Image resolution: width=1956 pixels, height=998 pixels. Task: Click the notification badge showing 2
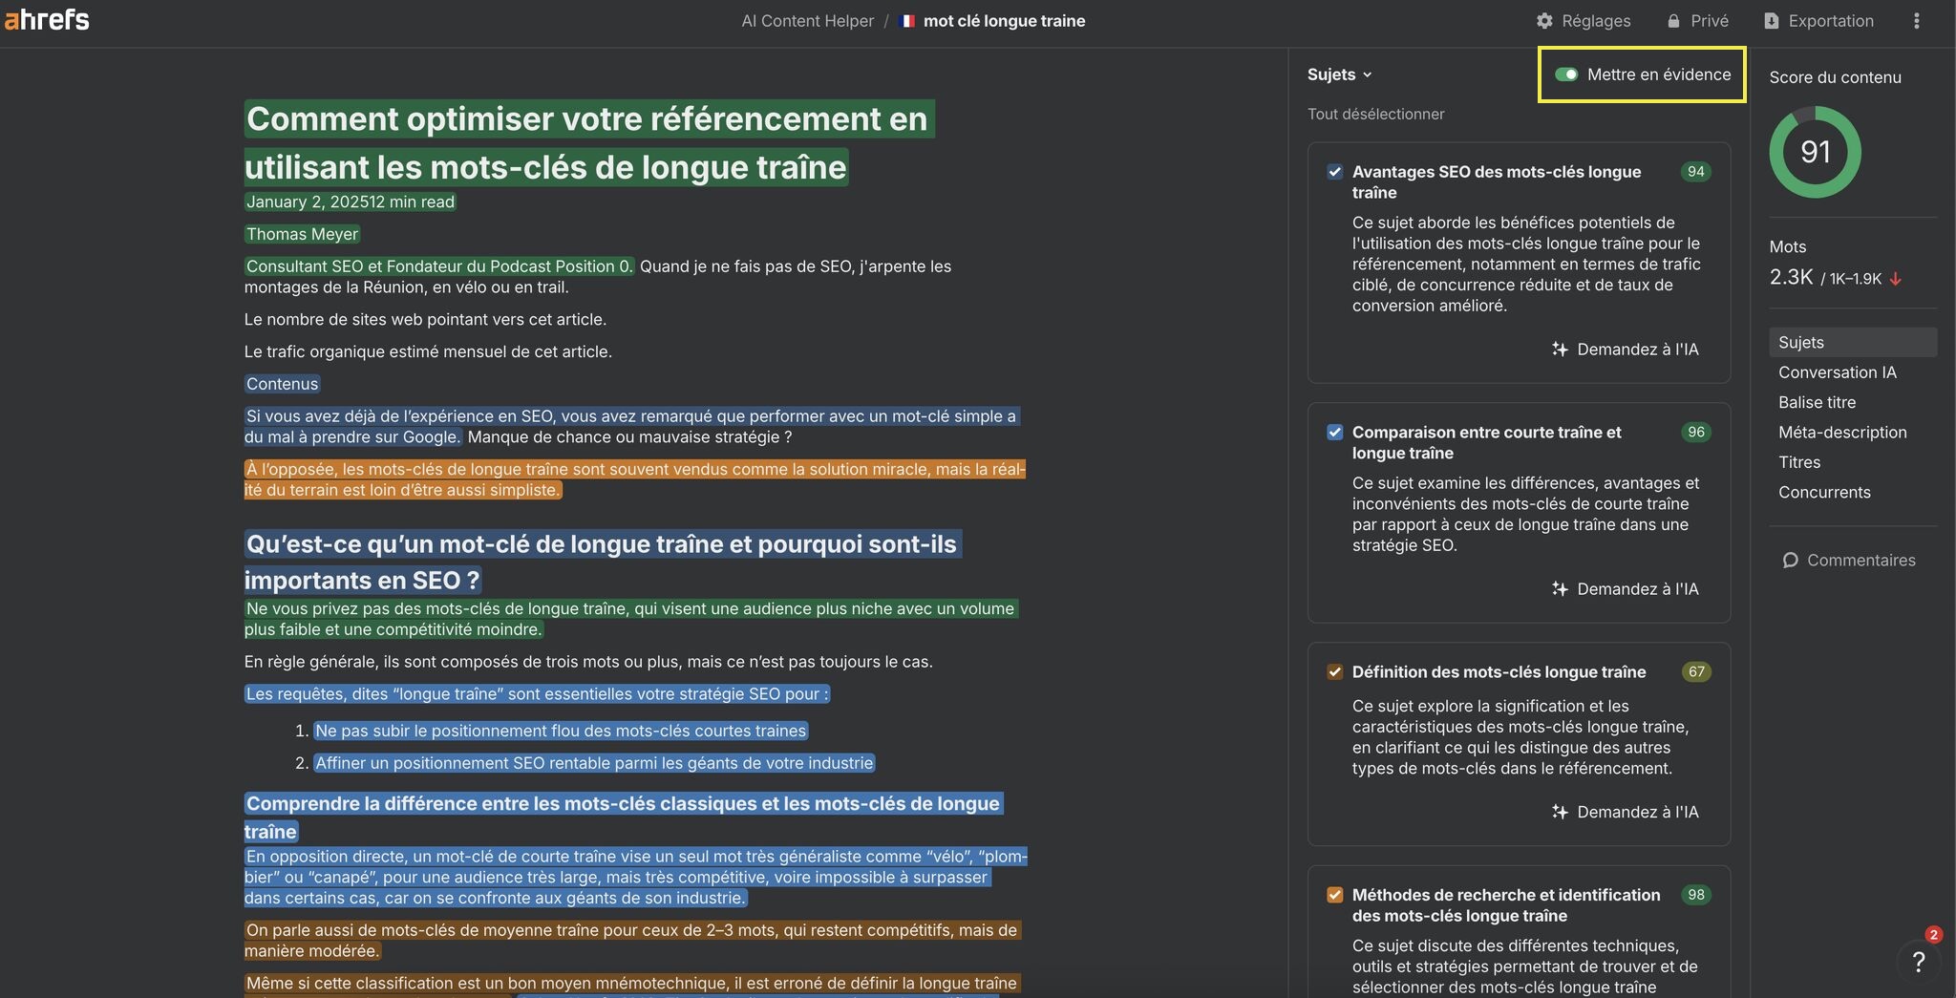(1932, 936)
